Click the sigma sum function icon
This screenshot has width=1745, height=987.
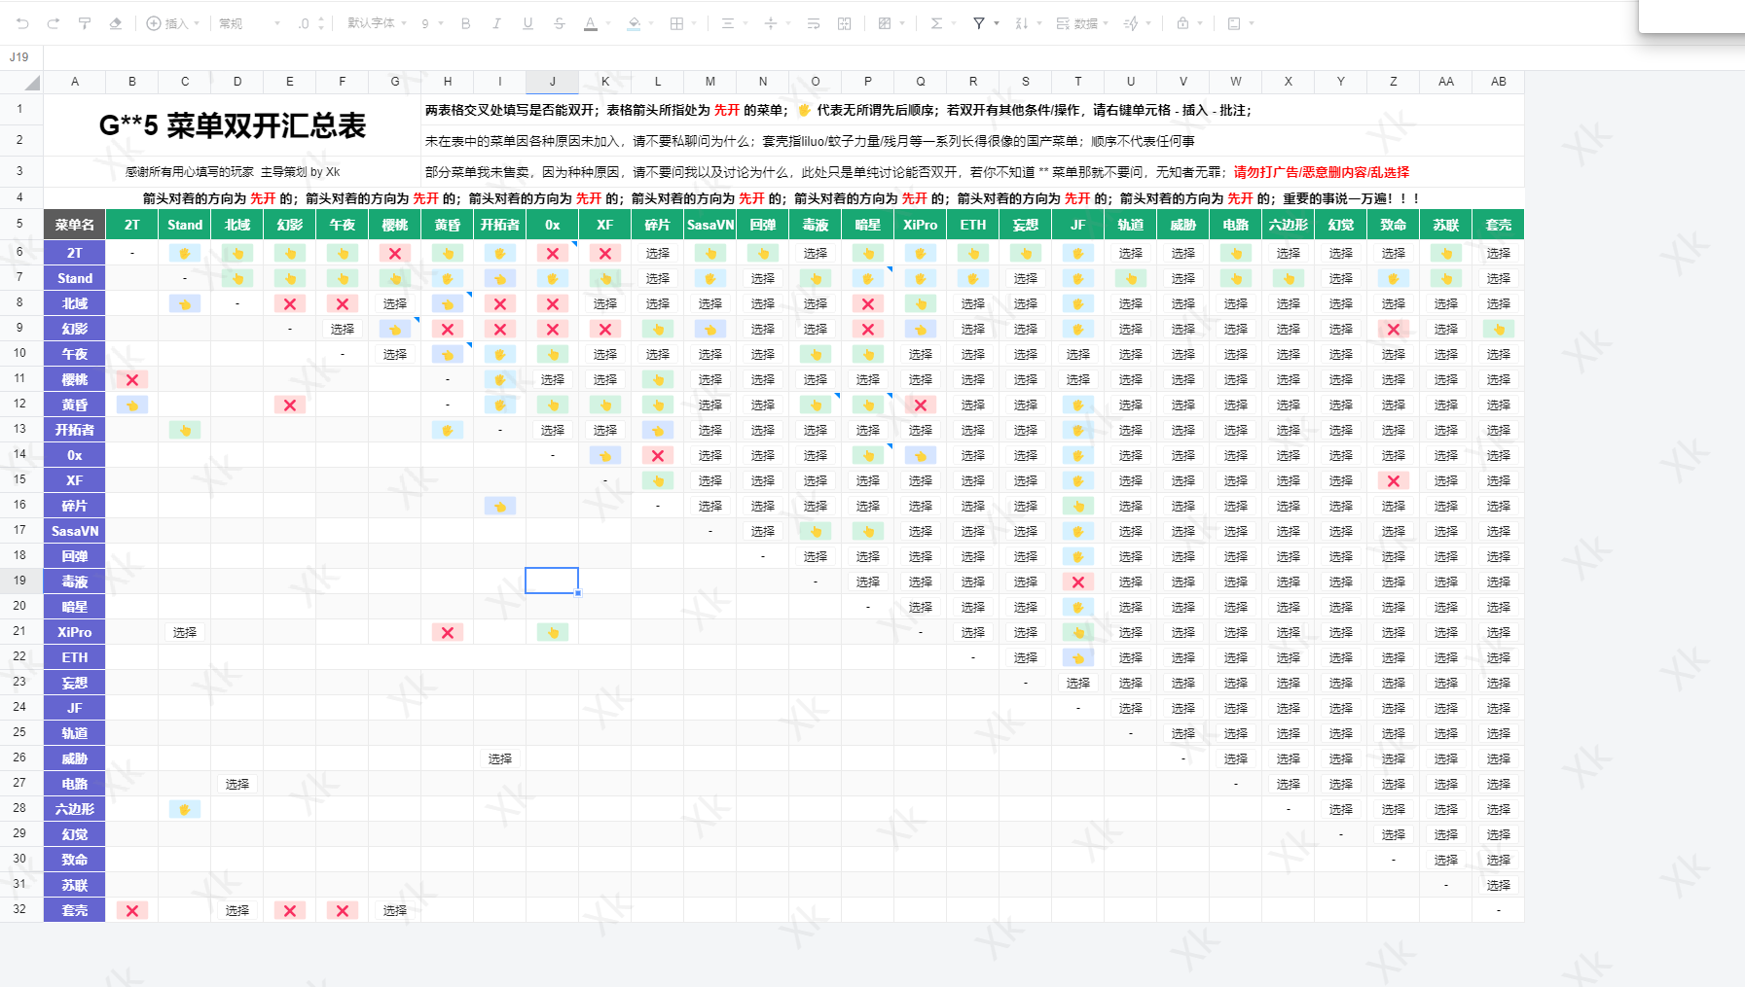(936, 23)
